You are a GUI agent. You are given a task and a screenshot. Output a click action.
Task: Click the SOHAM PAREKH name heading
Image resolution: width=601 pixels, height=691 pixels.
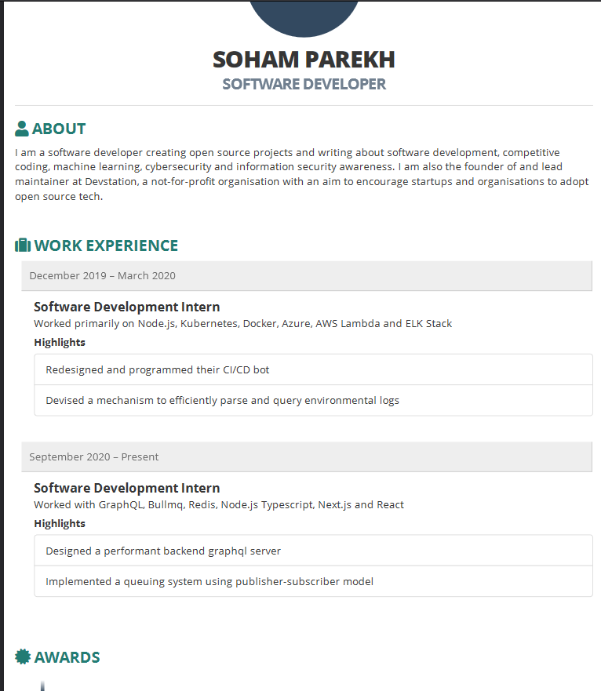[x=304, y=60]
